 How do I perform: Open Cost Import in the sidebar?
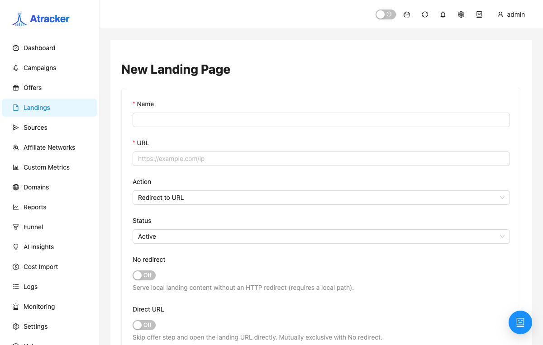tap(50, 267)
